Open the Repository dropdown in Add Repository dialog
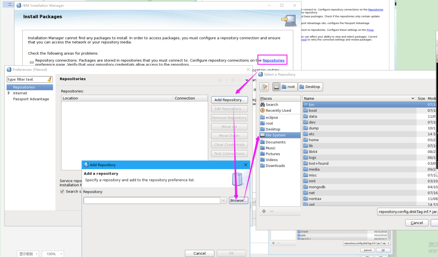Screen dimensions: 438x257 click(224, 200)
